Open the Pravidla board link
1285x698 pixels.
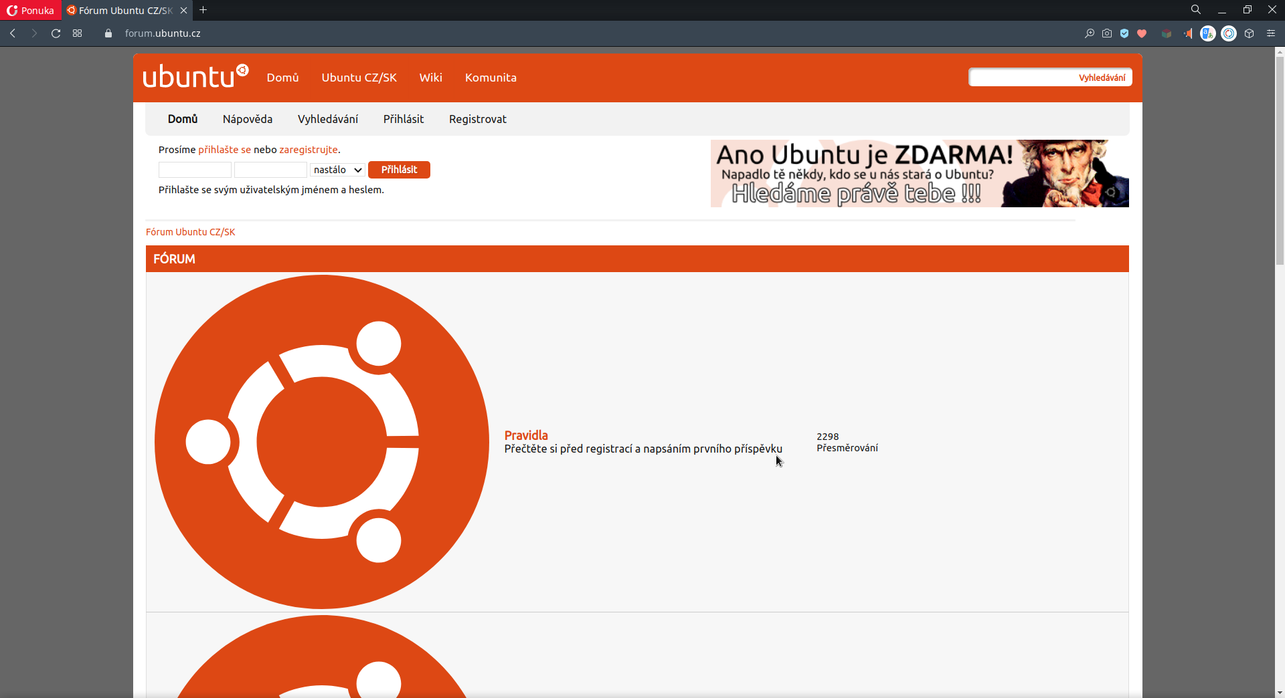click(x=526, y=435)
